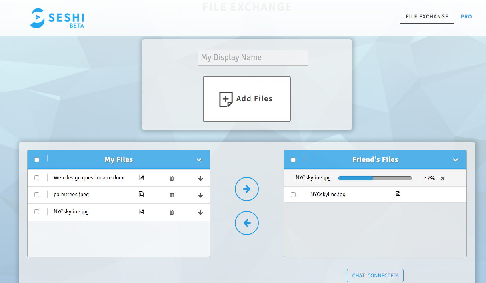Pull files using the left arrow circle
The height and width of the screenshot is (283, 486).
point(247,223)
